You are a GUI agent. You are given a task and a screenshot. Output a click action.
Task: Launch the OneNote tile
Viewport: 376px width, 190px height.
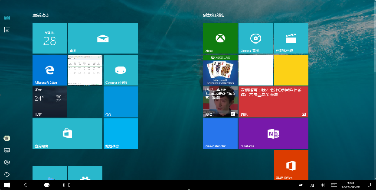point(273,134)
